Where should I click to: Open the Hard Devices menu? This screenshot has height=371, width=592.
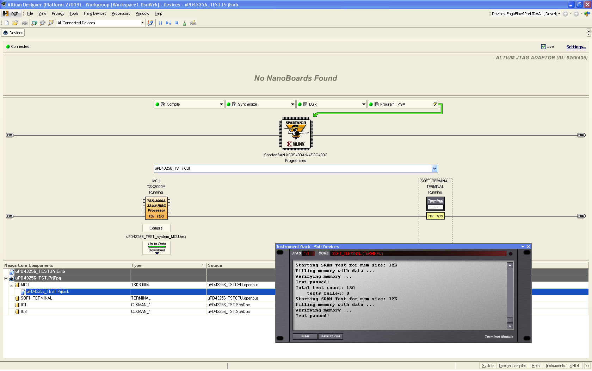95,14
